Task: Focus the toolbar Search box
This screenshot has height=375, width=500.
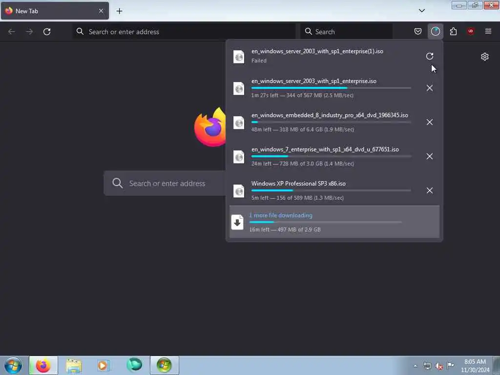Action: pos(347,32)
